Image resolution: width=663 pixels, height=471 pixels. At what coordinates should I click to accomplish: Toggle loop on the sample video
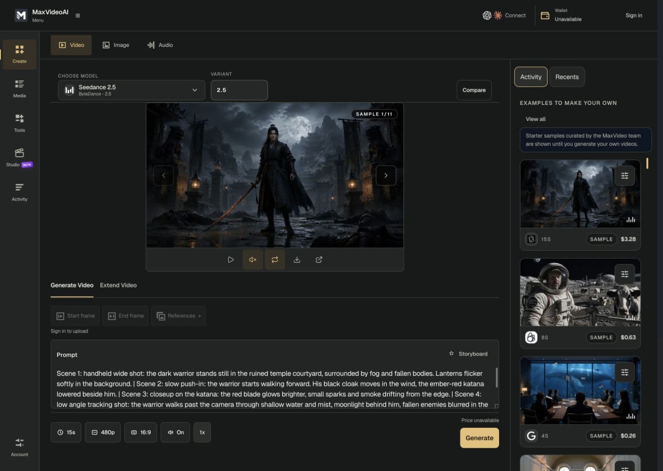(x=275, y=260)
